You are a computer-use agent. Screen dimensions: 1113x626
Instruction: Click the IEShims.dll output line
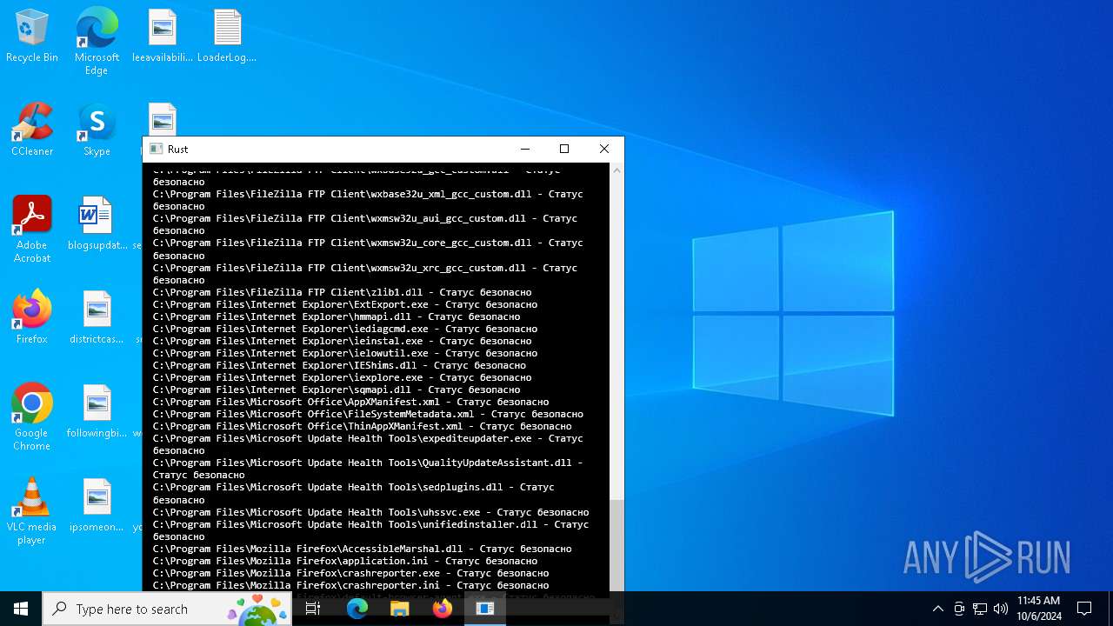click(x=339, y=365)
